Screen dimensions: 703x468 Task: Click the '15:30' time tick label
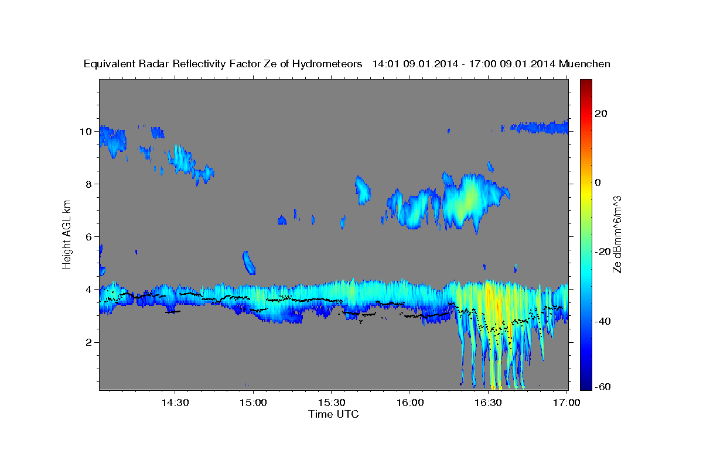[331, 403]
